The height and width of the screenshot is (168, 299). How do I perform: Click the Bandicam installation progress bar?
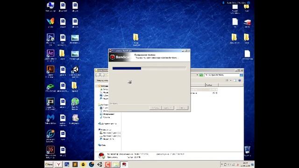[149, 68]
